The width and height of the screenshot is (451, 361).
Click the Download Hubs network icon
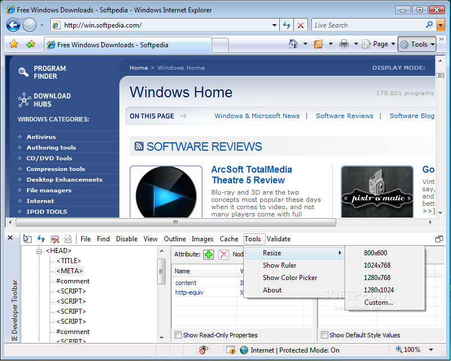point(24,100)
